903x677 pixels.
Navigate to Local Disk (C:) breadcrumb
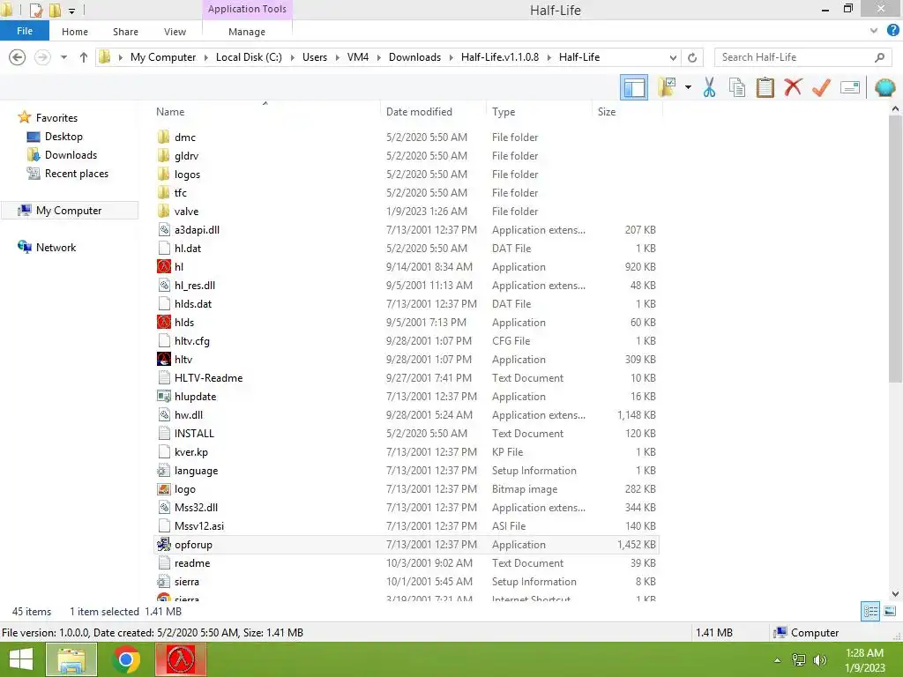pos(249,57)
